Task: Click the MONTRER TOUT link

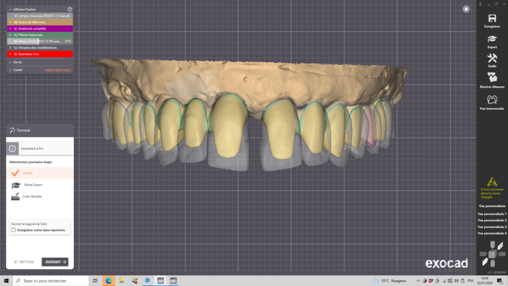Action: click(58, 71)
